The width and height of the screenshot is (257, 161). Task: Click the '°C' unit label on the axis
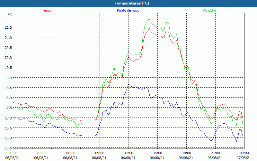[x=10, y=15]
